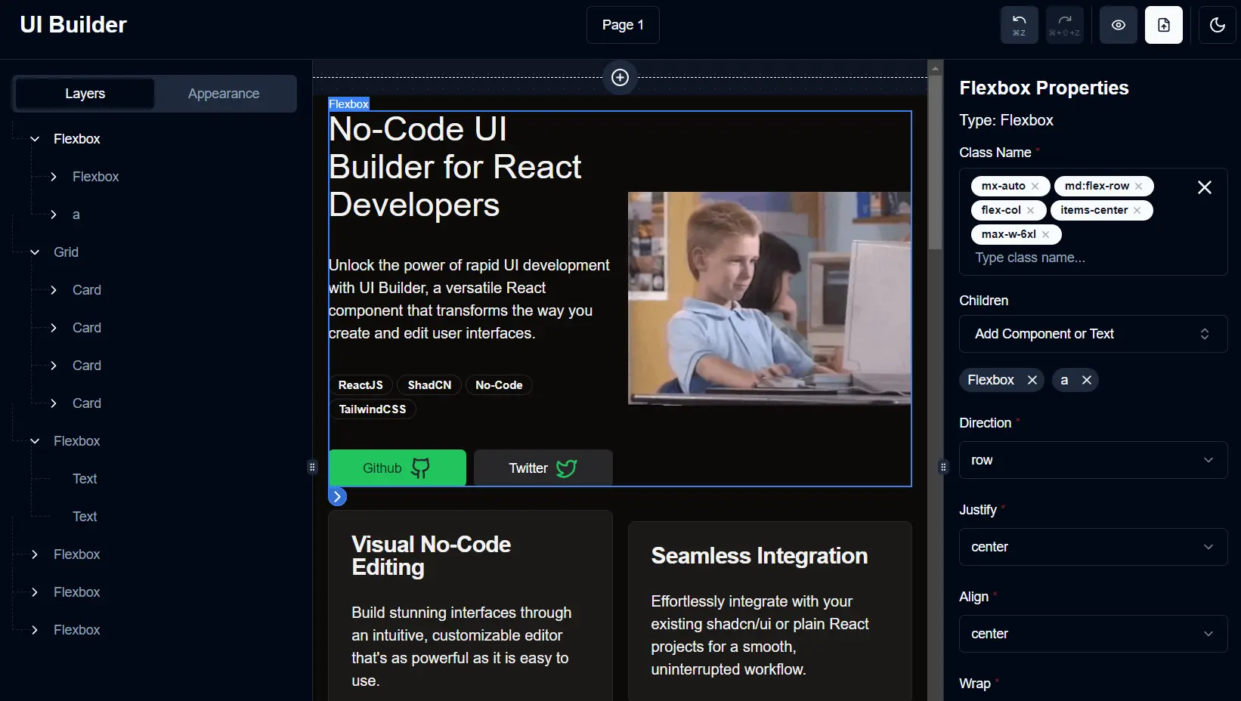Viewport: 1241px width, 701px height.
Task: Click the redo arrow button
Action: click(x=1064, y=25)
